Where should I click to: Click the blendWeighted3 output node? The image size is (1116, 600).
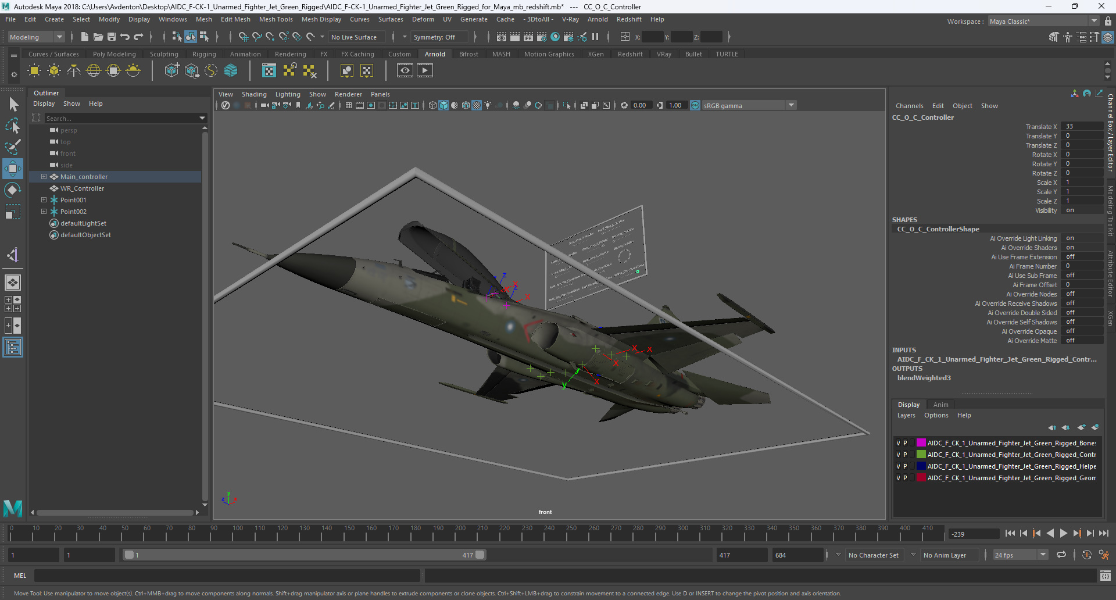[924, 378]
